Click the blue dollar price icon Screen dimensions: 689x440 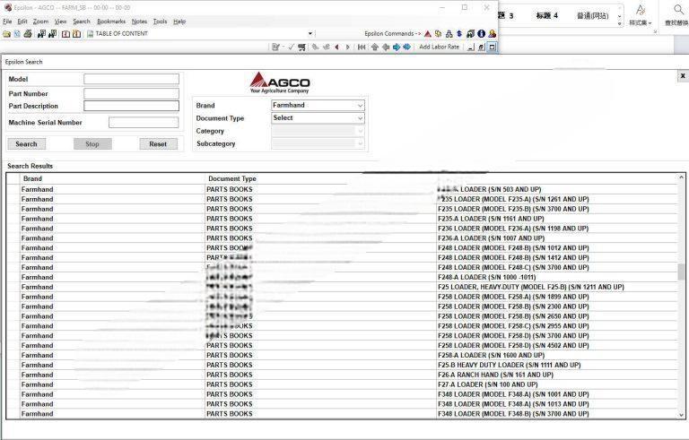[x=459, y=34]
